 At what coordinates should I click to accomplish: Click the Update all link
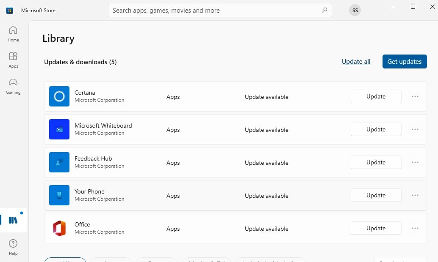tap(356, 62)
